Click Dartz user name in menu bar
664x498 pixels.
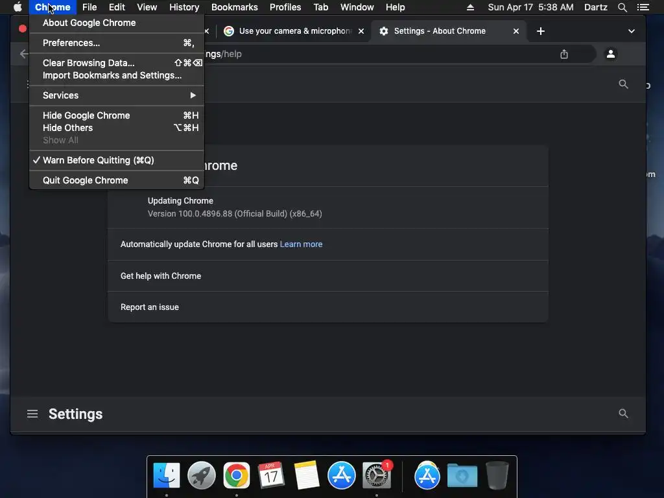(595, 7)
